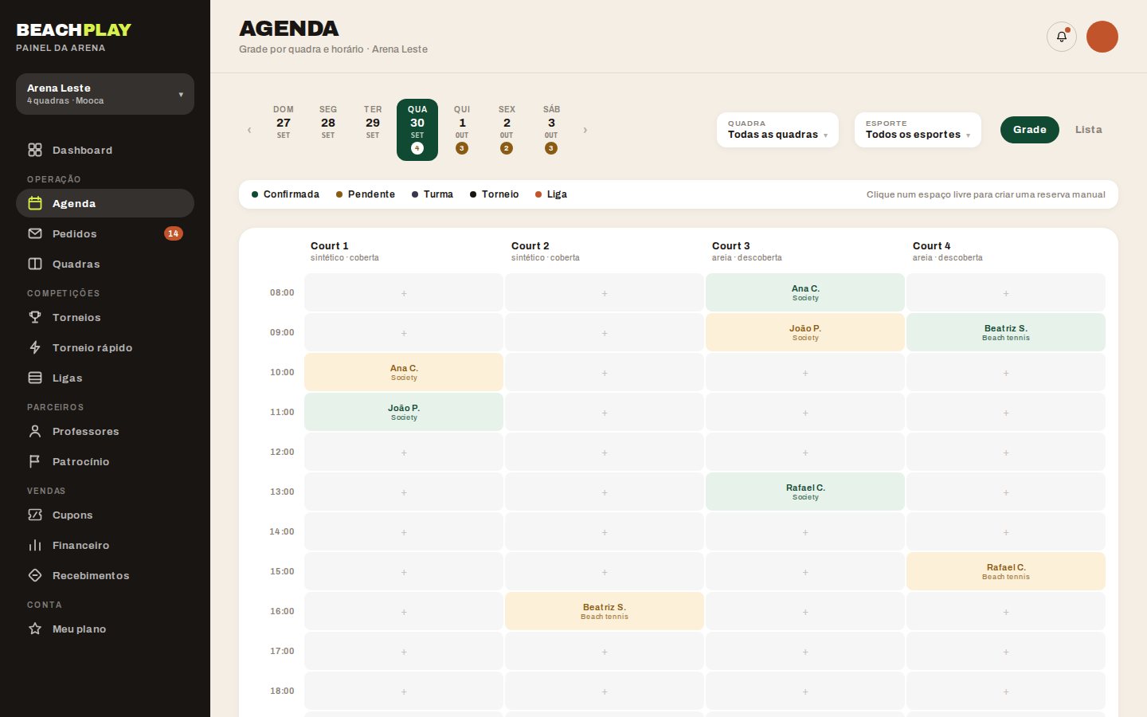Click the Cupons ticket icon
Viewport: 1147px width, 717px height.
(x=35, y=515)
